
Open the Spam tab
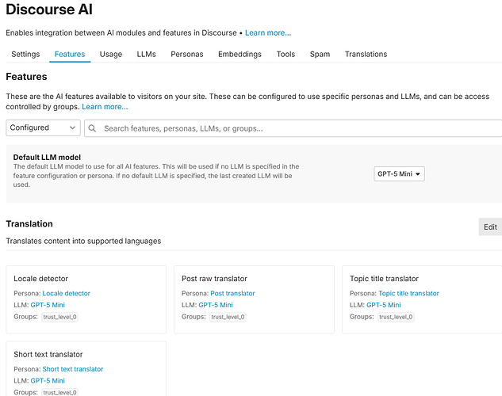click(320, 54)
